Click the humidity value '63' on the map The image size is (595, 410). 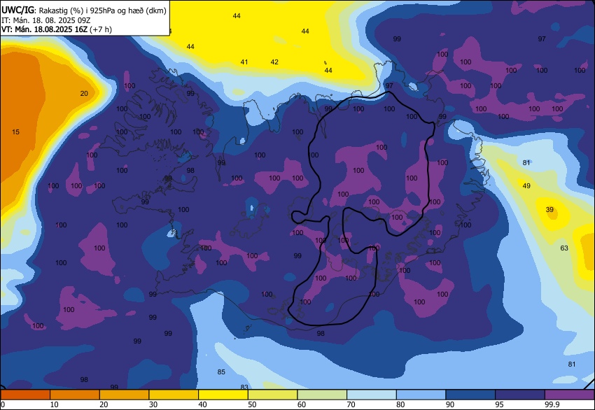[x=564, y=248]
